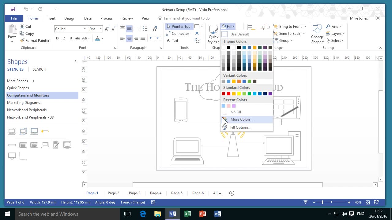Viewport: 392px width, 220px height.
Task: Pick the red standard color swatch
Action: tap(228, 94)
